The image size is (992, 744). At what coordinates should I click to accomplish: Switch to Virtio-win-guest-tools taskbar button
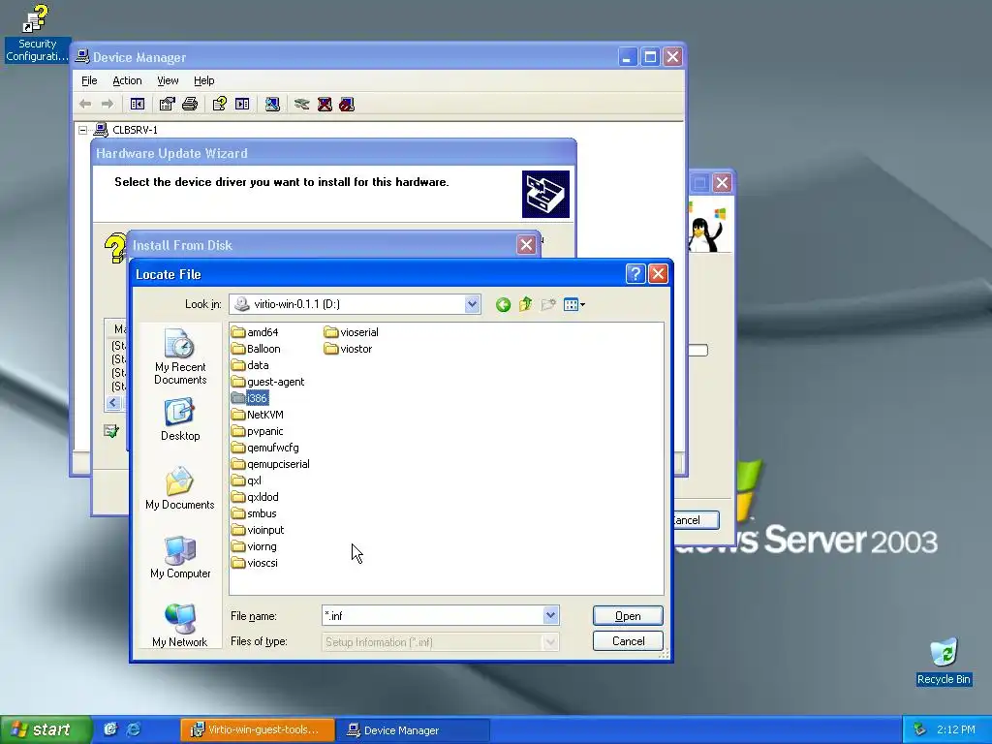coord(258,729)
